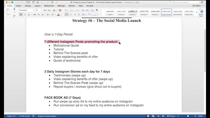Collapse the ribbon with chevron
This screenshot has height=118, width=210.
coord(203,6)
